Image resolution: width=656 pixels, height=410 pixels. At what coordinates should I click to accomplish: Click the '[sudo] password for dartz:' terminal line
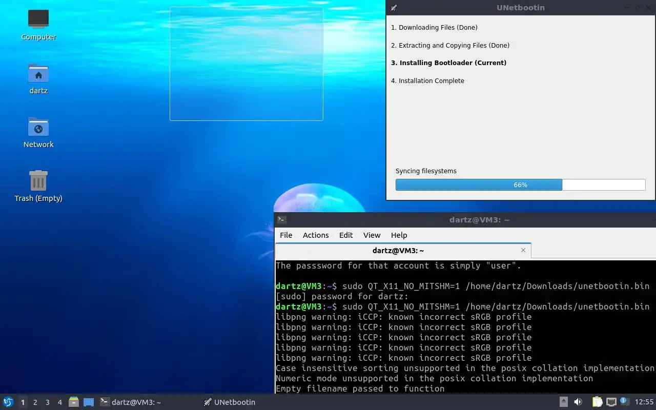pos(342,296)
